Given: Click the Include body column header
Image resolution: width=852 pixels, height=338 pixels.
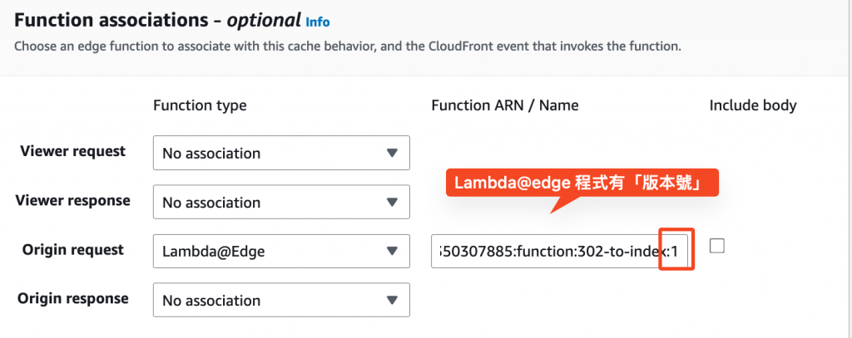Looking at the screenshot, I should click(753, 105).
